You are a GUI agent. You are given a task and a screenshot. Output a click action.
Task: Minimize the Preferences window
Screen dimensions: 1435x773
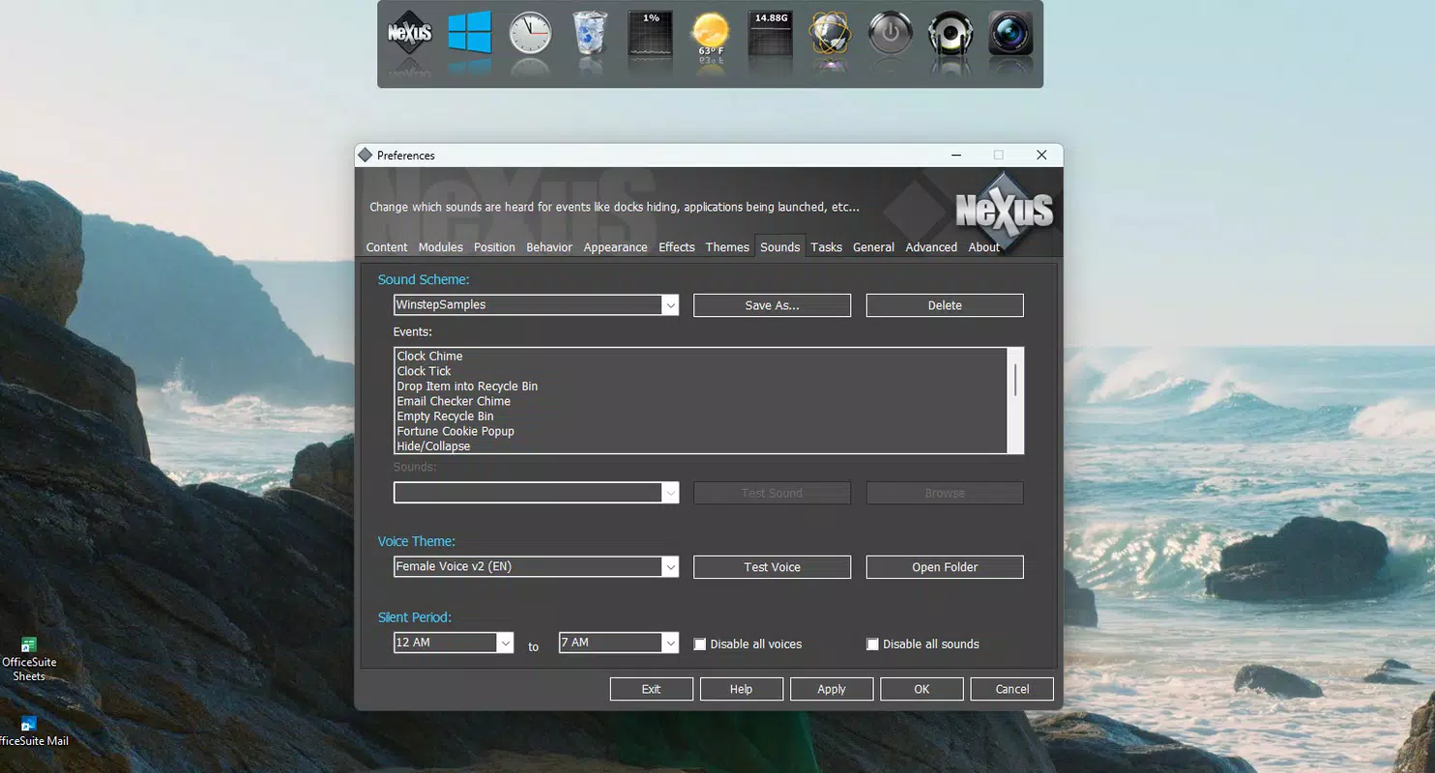[956, 155]
